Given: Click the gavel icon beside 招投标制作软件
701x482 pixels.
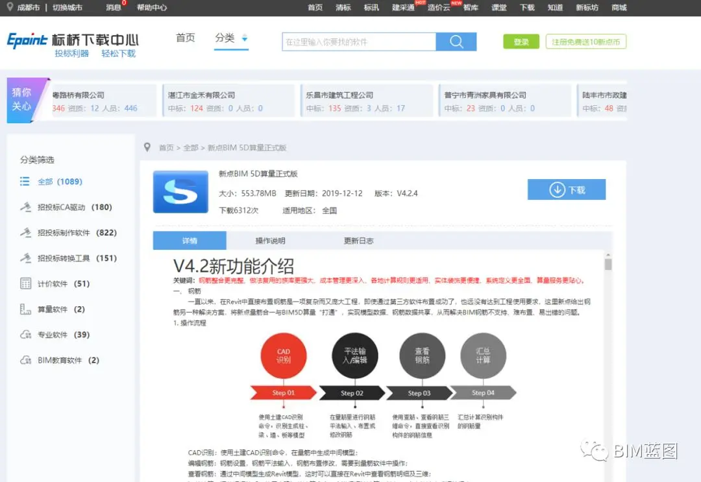Looking at the screenshot, I should point(25,232).
